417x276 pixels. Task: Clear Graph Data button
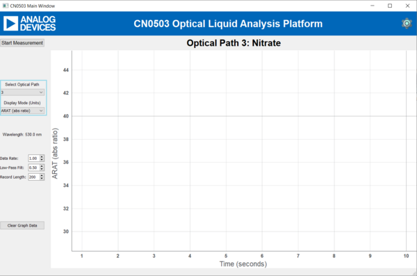(22, 225)
